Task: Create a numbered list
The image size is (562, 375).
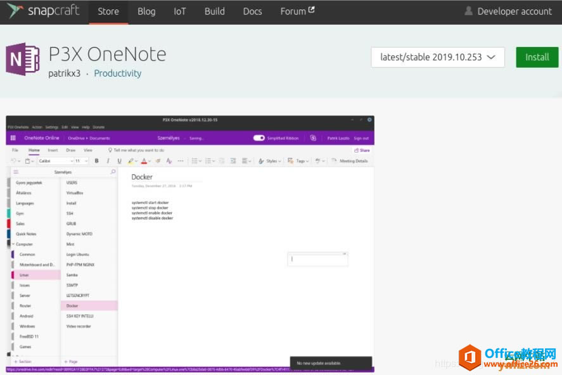Action: coord(208,160)
